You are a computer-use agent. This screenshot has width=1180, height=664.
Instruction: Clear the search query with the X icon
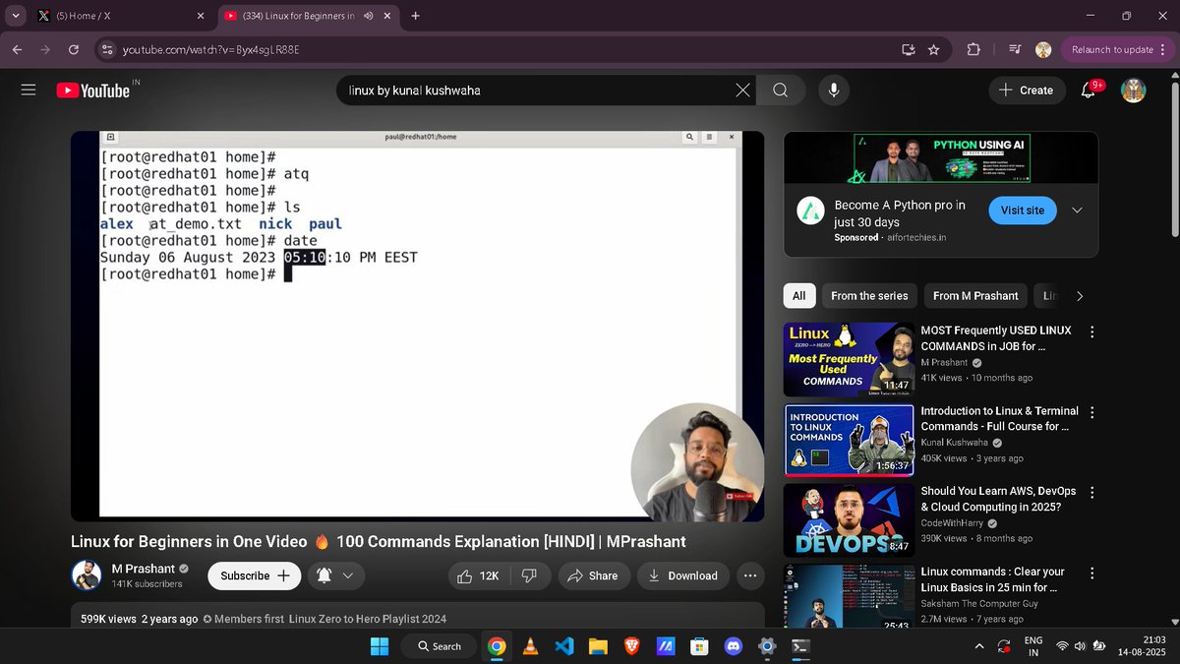coord(742,90)
